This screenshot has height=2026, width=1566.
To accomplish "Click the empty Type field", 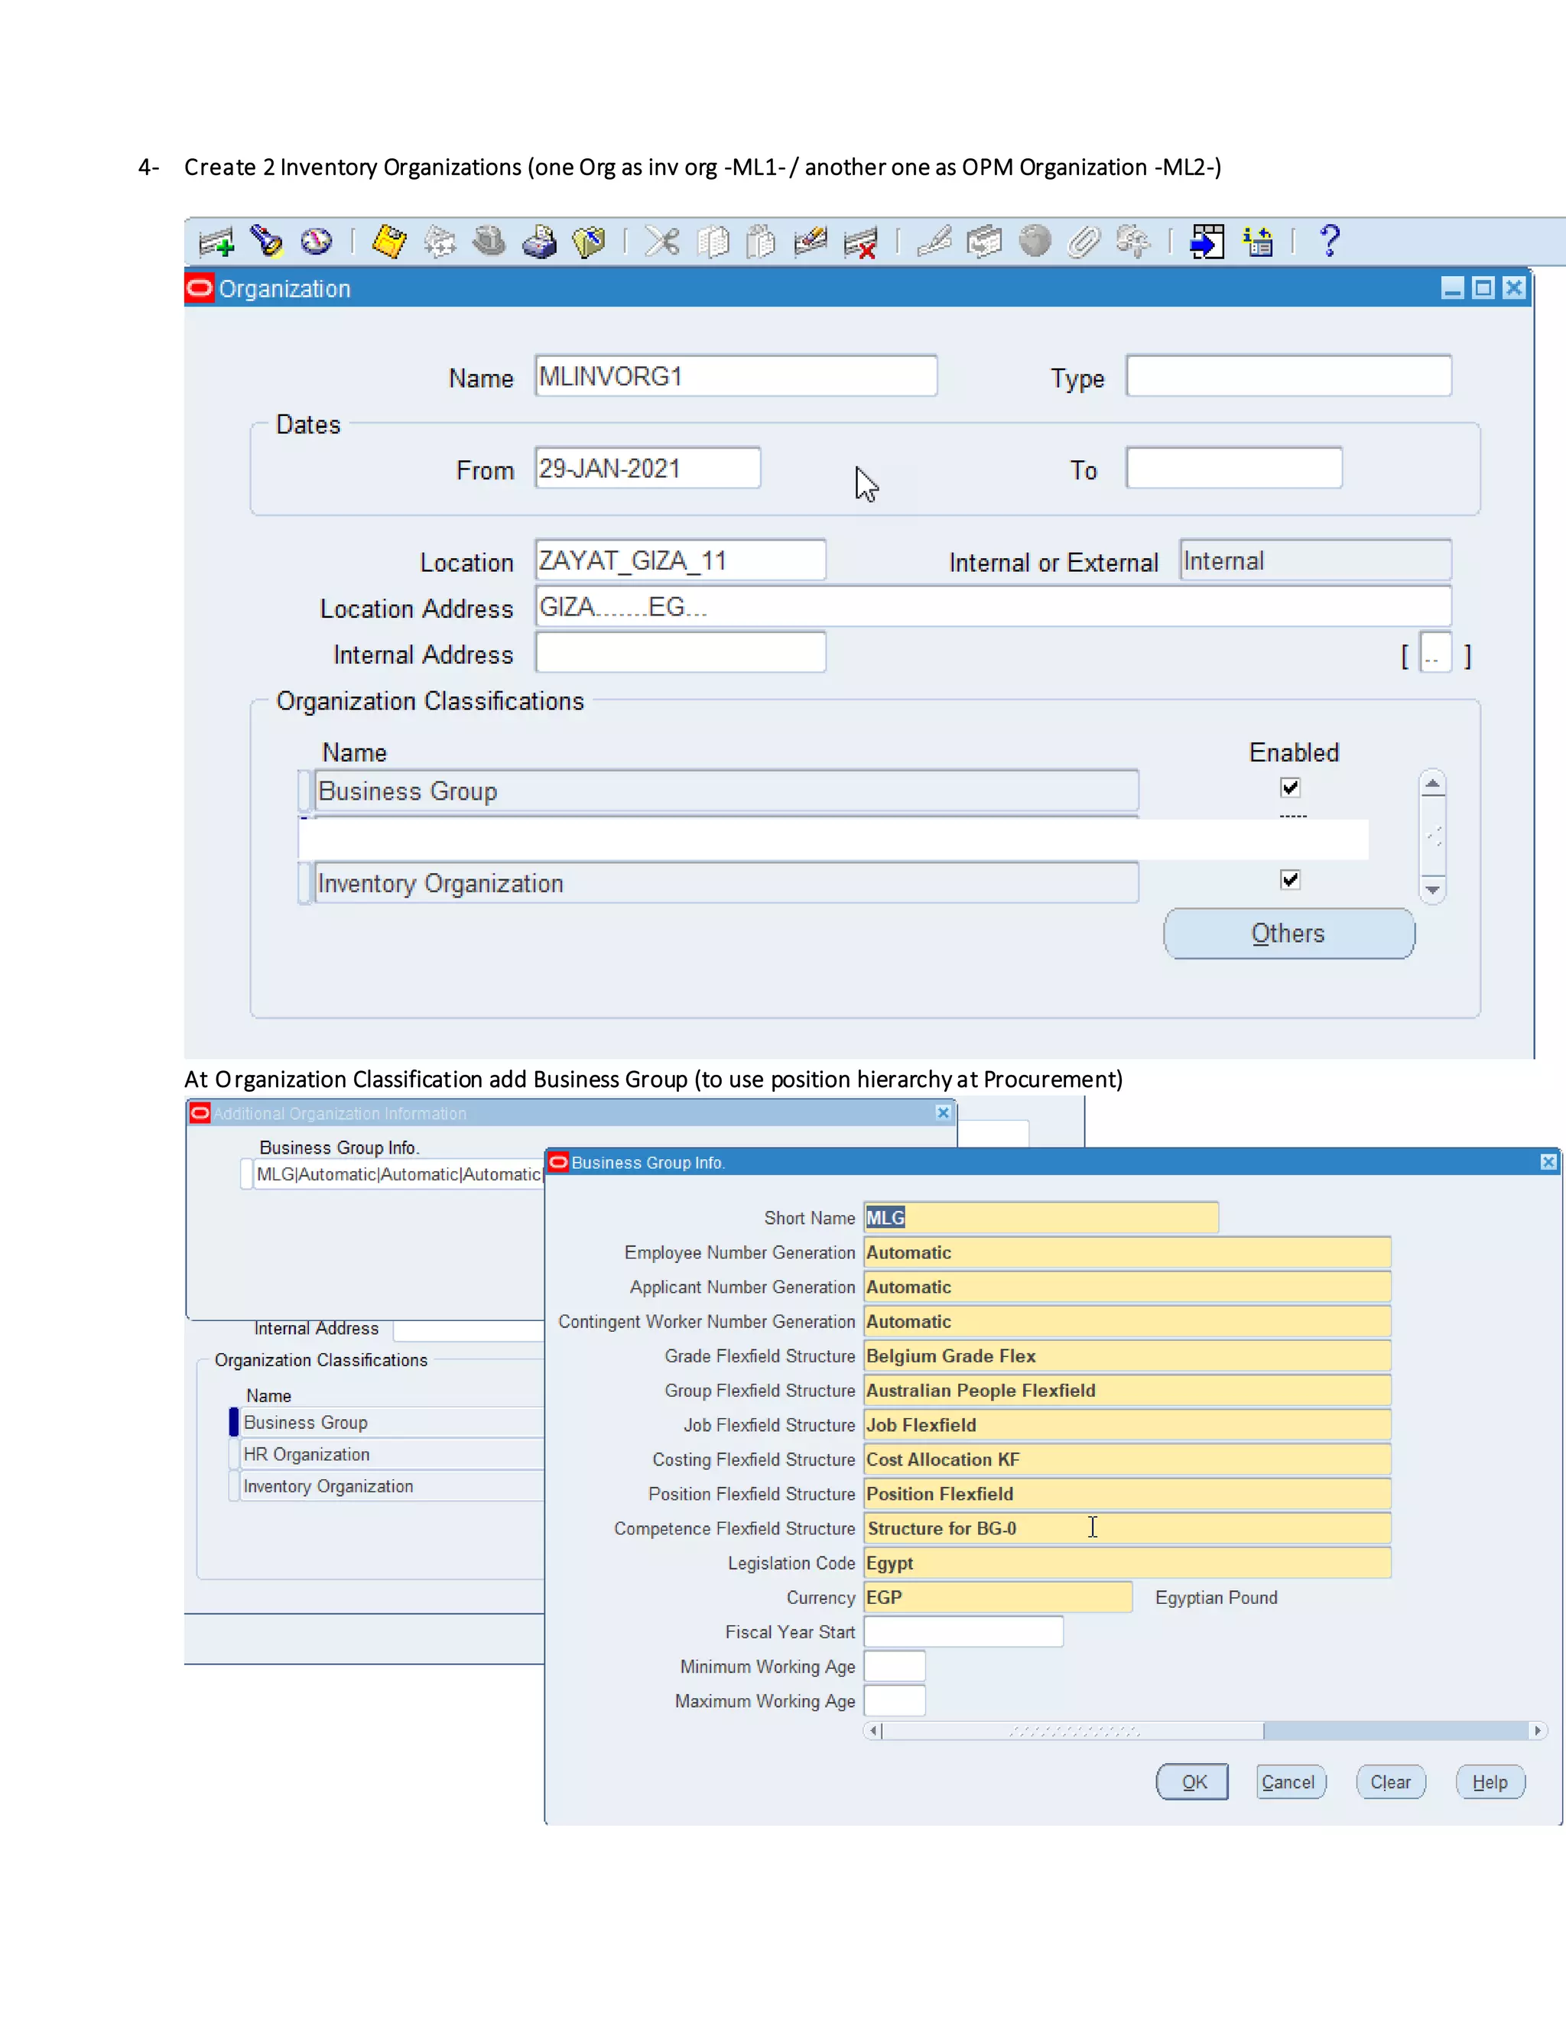I will coord(1288,375).
